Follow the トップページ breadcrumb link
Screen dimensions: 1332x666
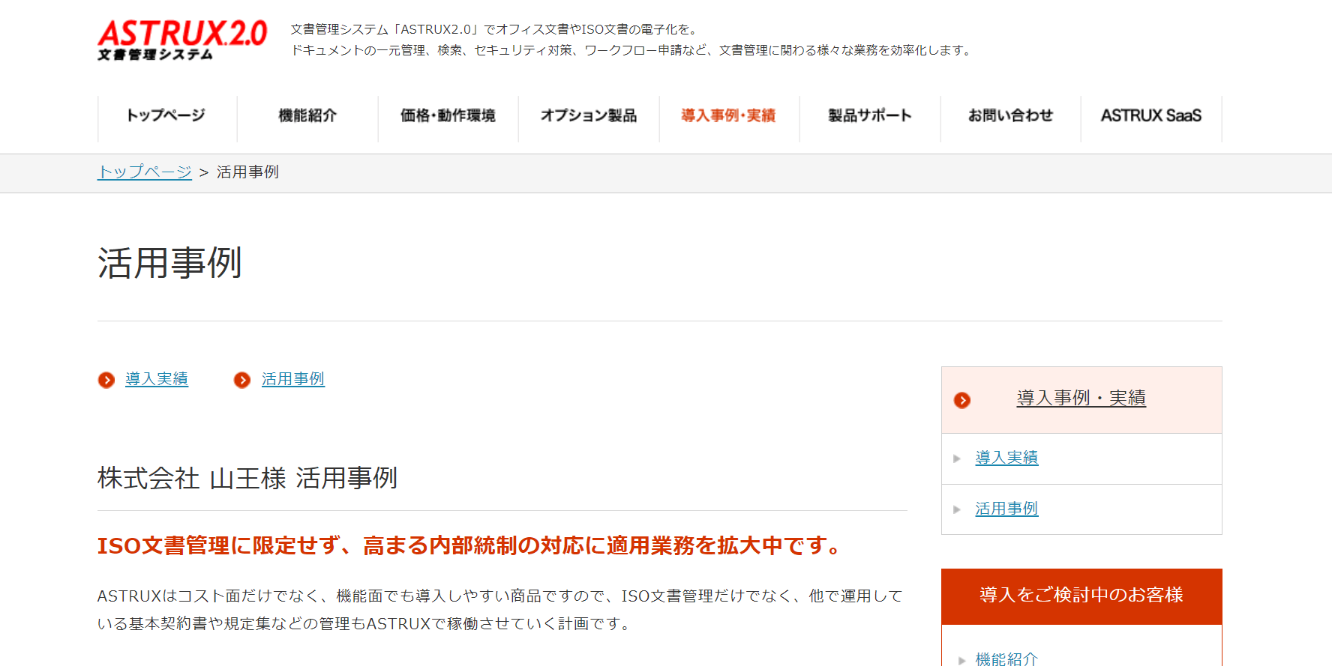click(145, 172)
